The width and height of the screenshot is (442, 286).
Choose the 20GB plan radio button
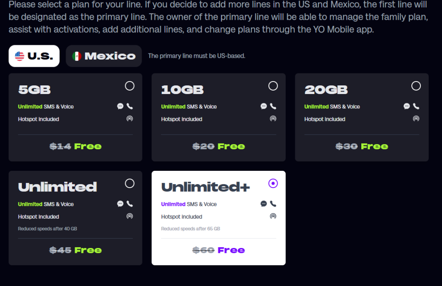pyautogui.click(x=416, y=86)
